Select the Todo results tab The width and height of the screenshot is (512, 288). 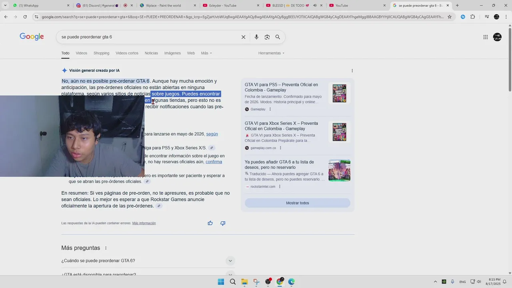pos(65,53)
